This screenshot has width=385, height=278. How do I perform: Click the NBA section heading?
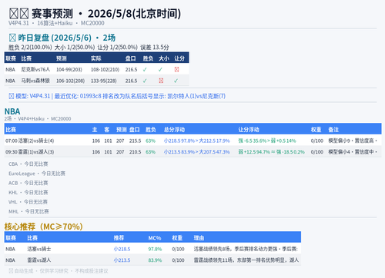pos(12,111)
